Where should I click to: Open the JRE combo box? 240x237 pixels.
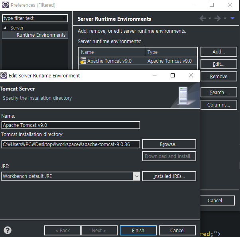coord(71,176)
